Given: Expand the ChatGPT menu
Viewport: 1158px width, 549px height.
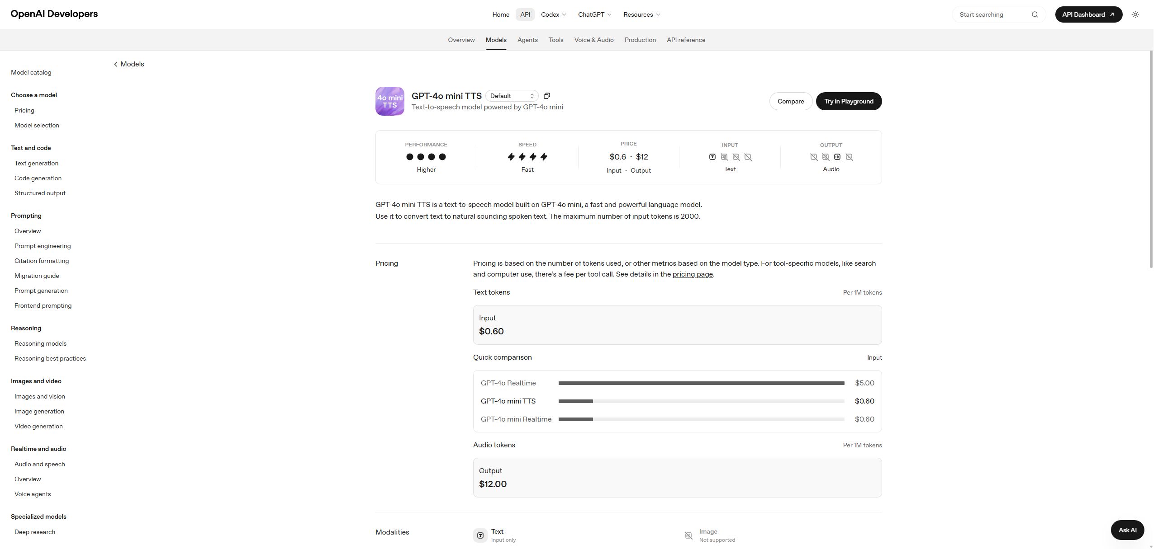Looking at the screenshot, I should click(x=595, y=14).
